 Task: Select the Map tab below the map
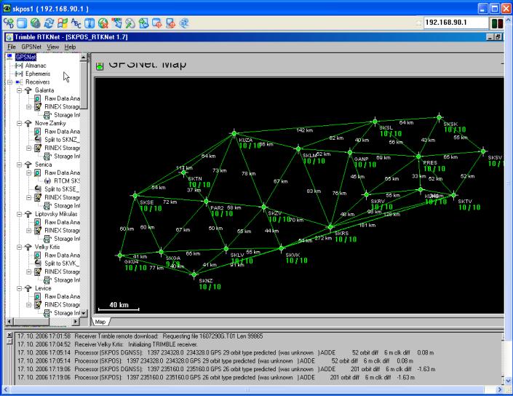[100, 322]
